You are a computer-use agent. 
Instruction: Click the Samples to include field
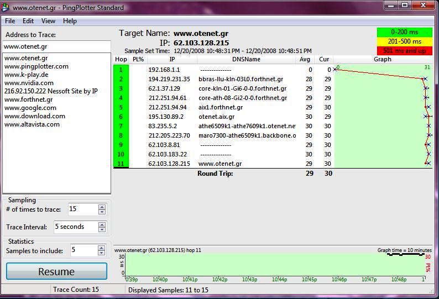(84, 250)
